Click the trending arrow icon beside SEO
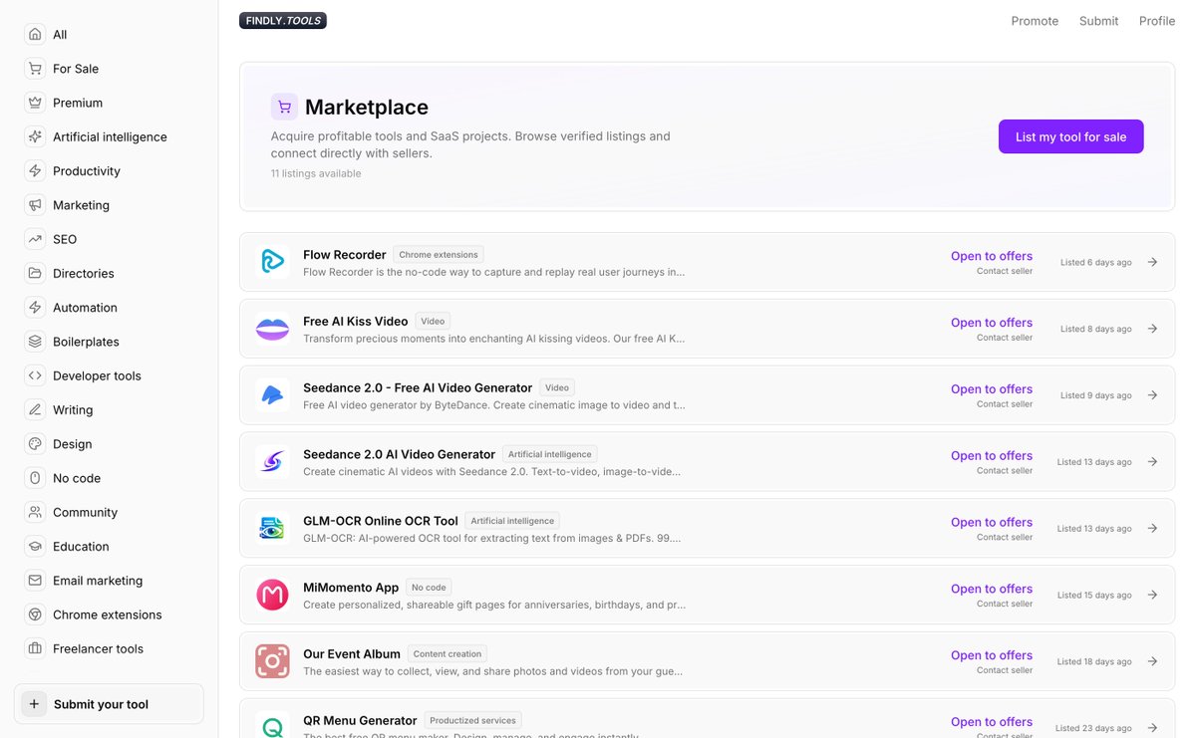This screenshot has width=1196, height=738. (x=35, y=239)
